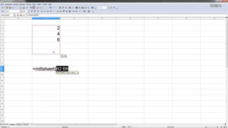Image resolution: width=228 pixels, height=128 pixels.
Task: Expand the font name dropdown
Action: [x=21, y=11]
